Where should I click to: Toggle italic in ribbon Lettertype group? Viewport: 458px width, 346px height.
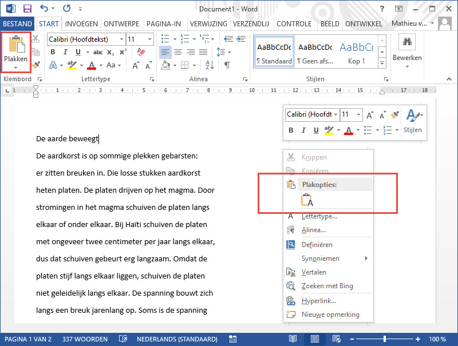point(65,52)
